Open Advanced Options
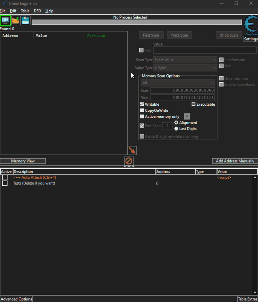 (16, 299)
